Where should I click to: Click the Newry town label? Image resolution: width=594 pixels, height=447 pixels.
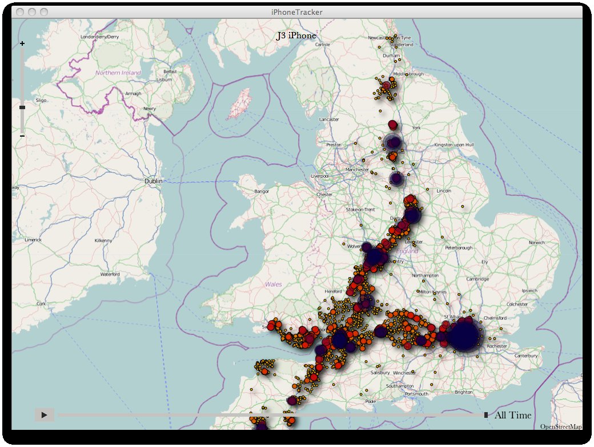click(x=150, y=109)
